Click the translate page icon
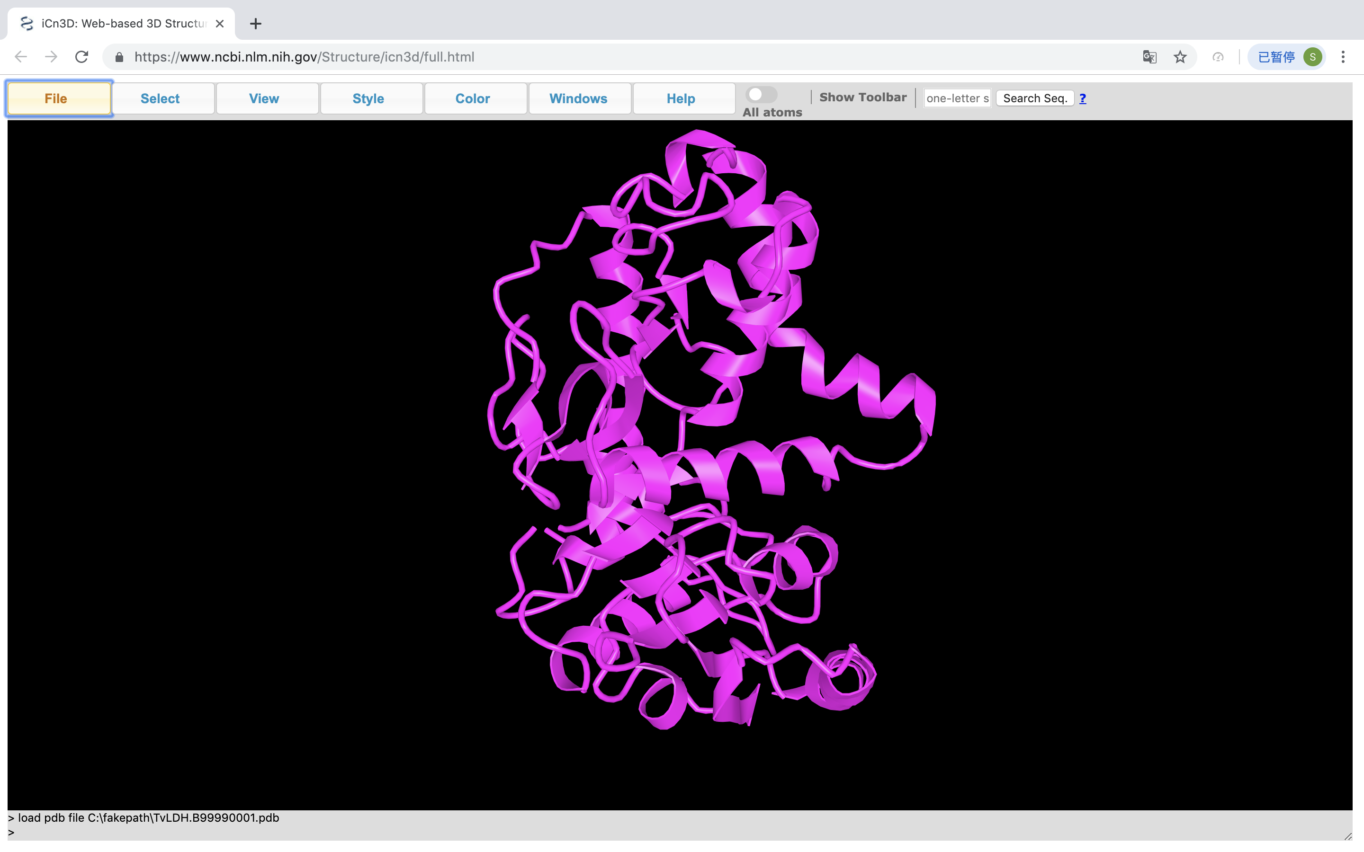This screenshot has width=1364, height=852. coord(1149,57)
